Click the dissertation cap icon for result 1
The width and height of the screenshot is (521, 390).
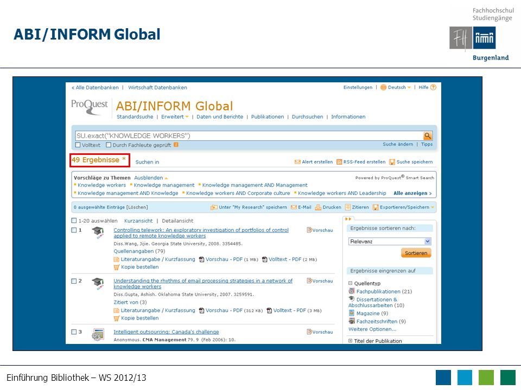pyautogui.click(x=98, y=232)
